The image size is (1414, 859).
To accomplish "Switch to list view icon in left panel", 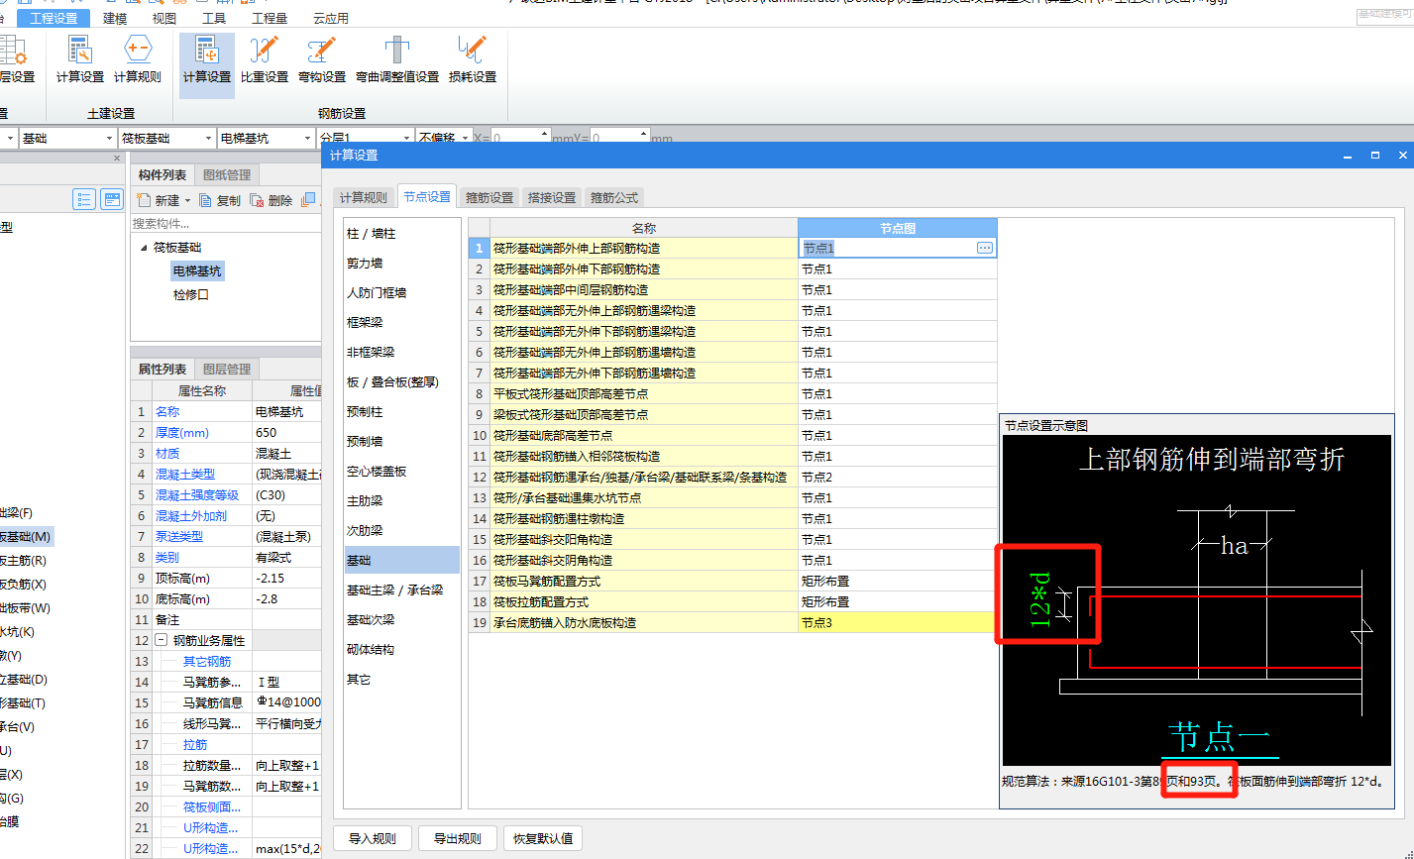I will (x=84, y=199).
